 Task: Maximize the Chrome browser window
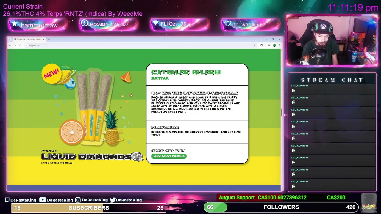click(x=273, y=39)
